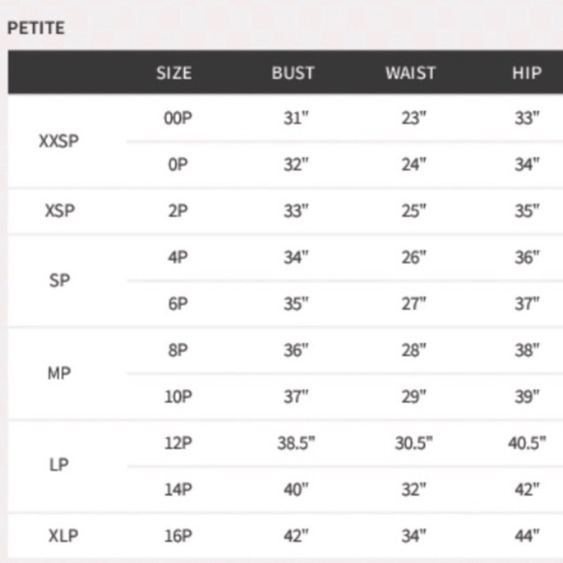Click the PETITE heading above the table

coord(36,28)
